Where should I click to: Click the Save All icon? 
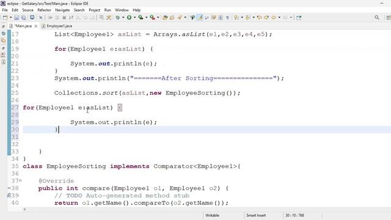coord(24,18)
